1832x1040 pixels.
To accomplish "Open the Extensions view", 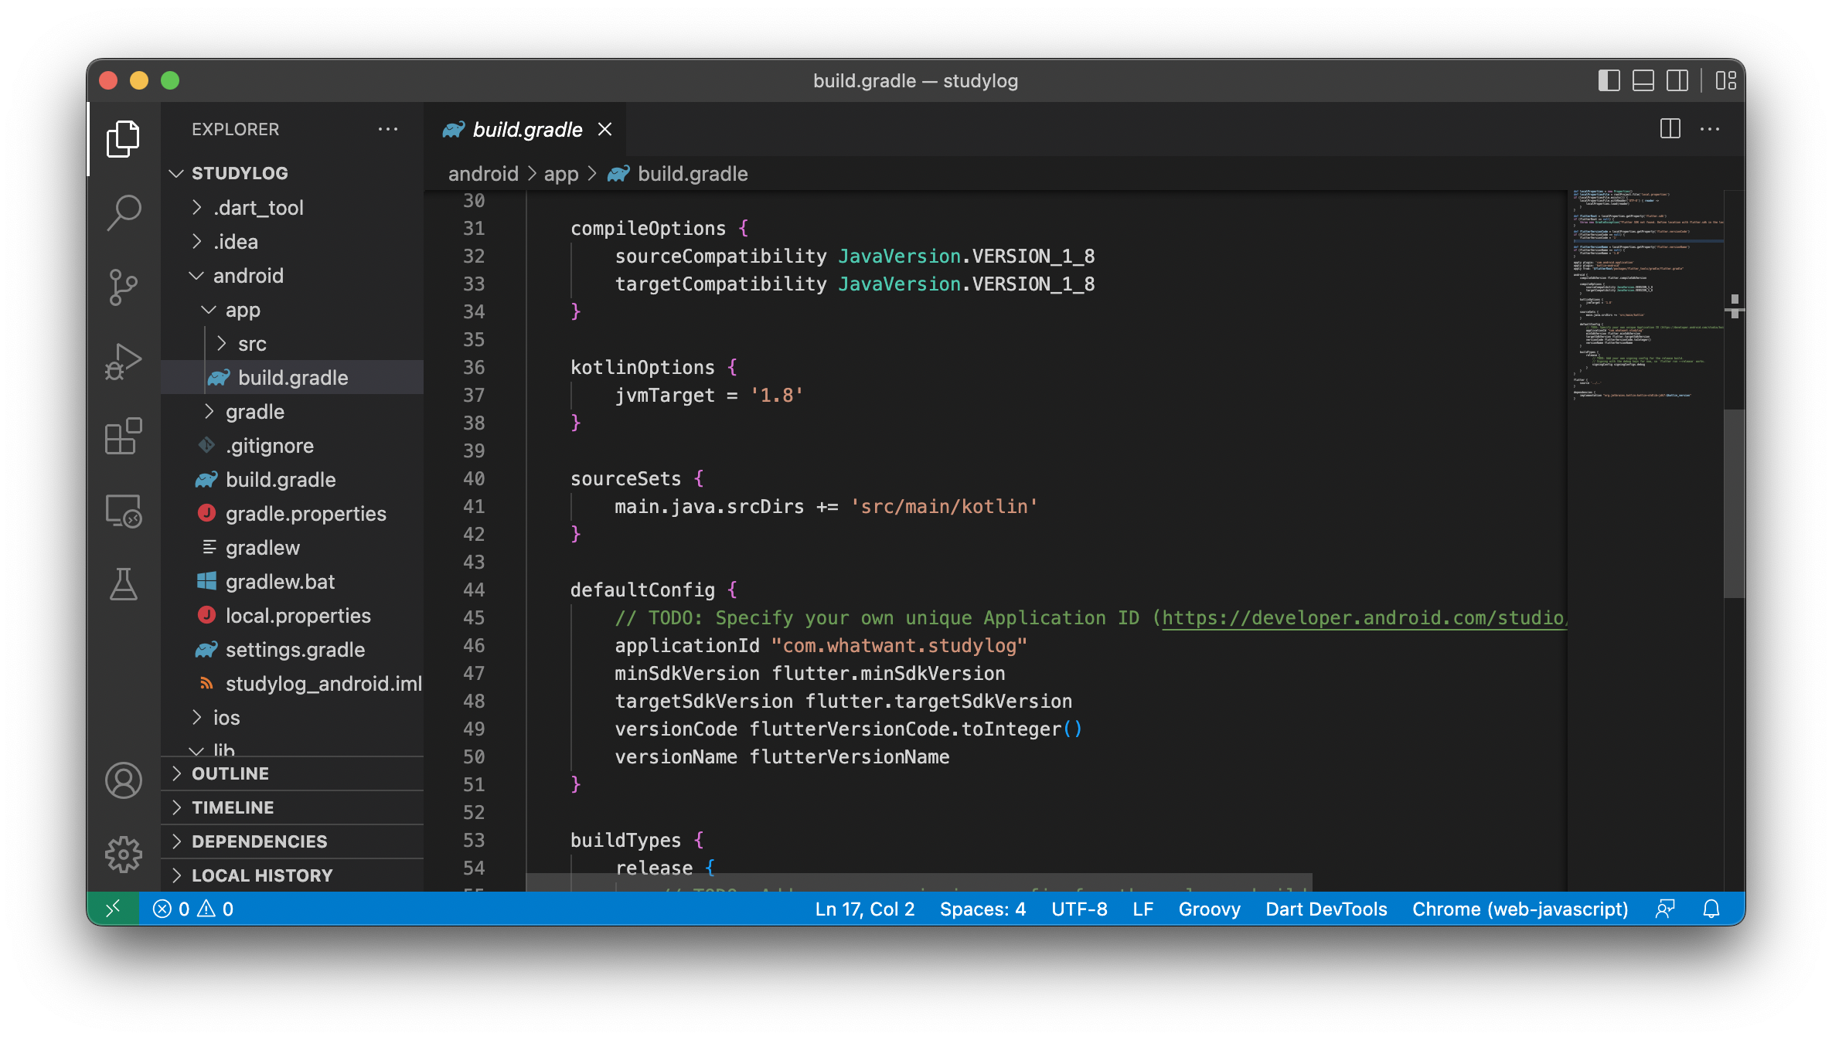I will tap(124, 437).
